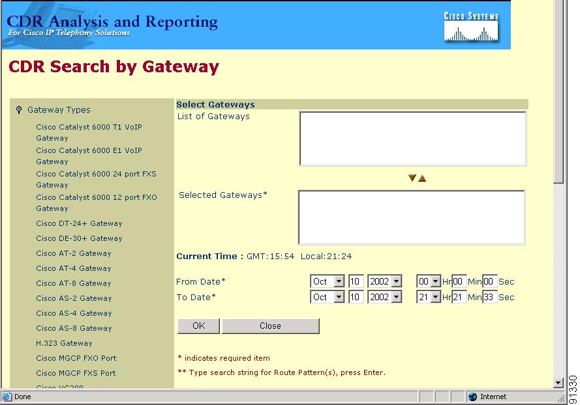Click the From Date seconds field

[490, 281]
